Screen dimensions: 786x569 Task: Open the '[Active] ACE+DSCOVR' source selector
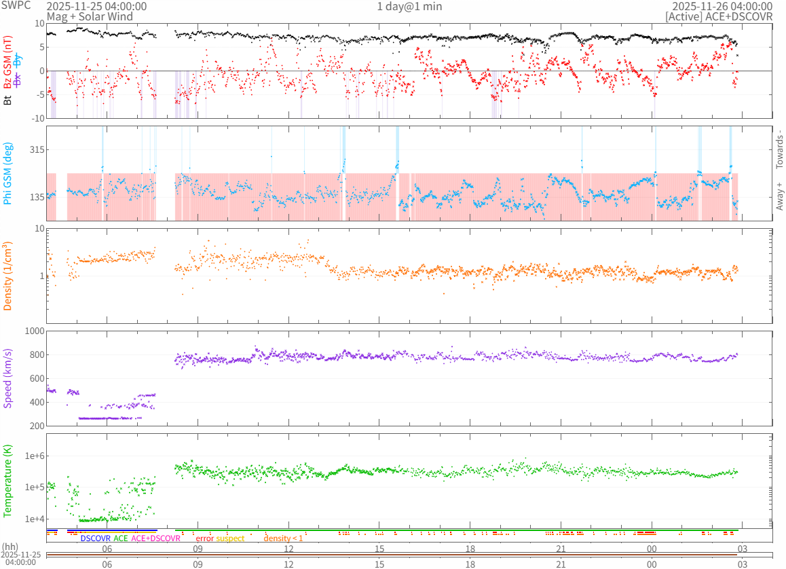[719, 16]
